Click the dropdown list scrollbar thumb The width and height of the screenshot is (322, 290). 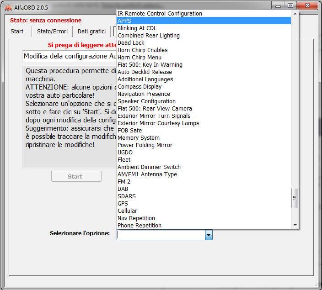pyautogui.click(x=295, y=198)
